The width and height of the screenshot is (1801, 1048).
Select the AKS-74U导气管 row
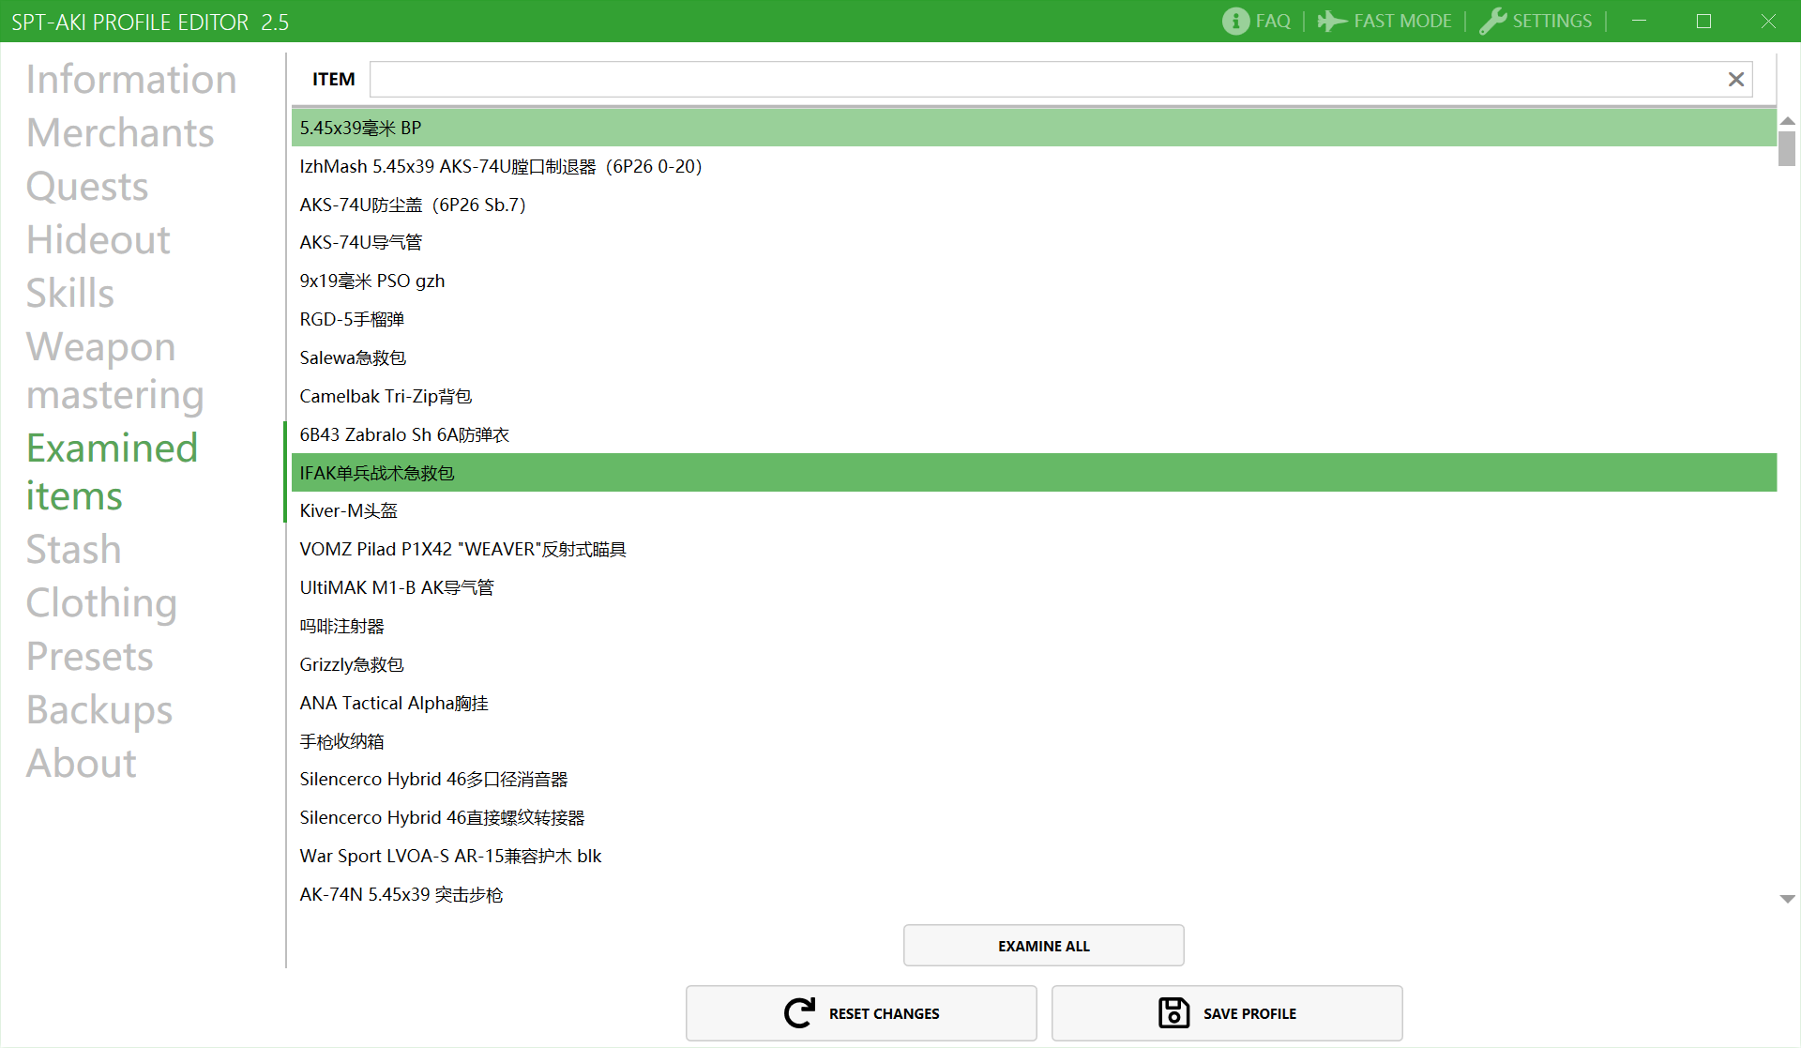[1034, 242]
